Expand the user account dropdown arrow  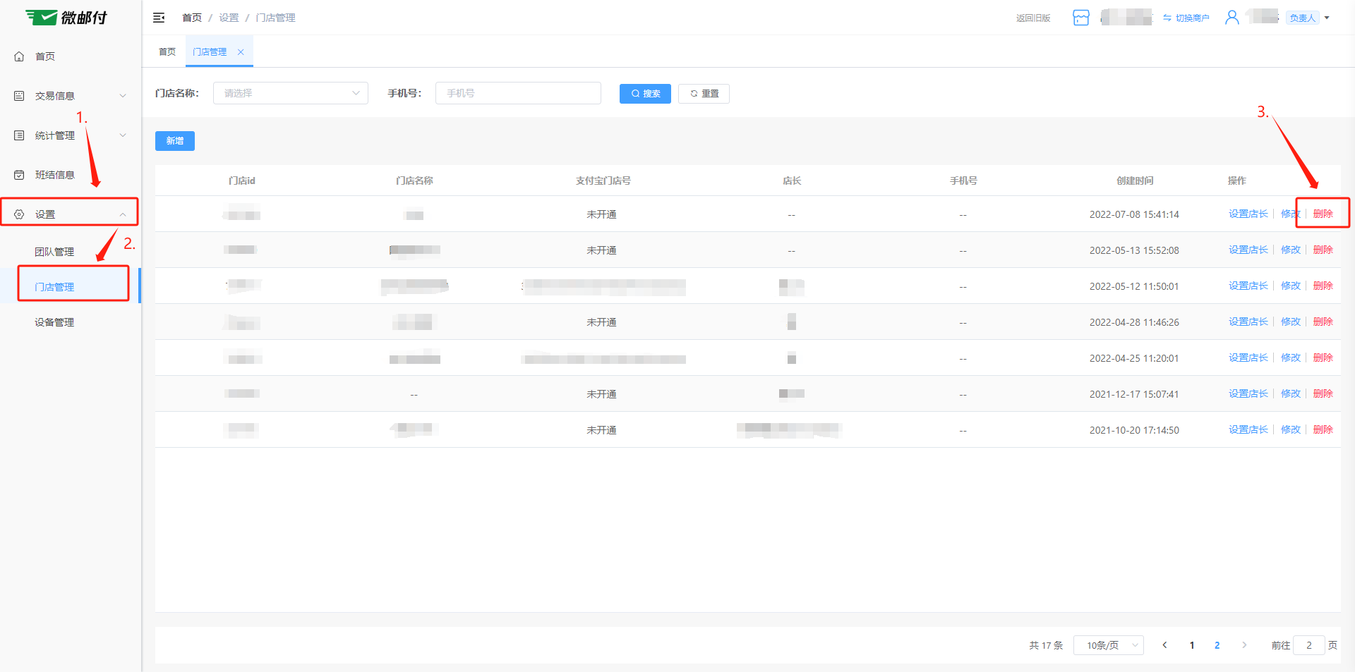1327,18
